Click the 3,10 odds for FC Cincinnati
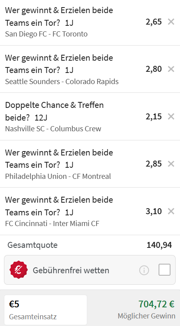This screenshot has width=180, height=326. point(153,211)
